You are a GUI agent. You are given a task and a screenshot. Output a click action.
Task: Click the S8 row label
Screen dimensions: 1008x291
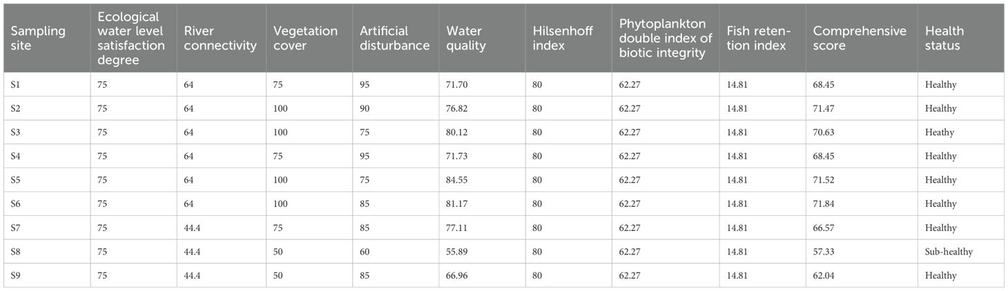(16, 252)
